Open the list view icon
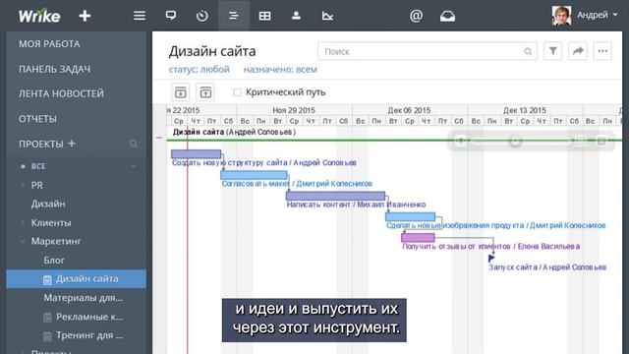 click(140, 16)
